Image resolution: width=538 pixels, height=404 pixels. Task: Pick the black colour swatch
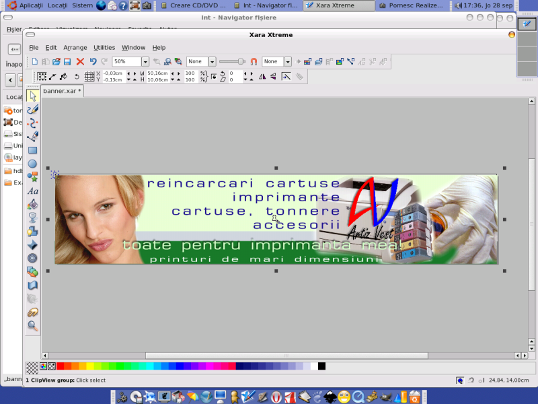(x=321, y=366)
